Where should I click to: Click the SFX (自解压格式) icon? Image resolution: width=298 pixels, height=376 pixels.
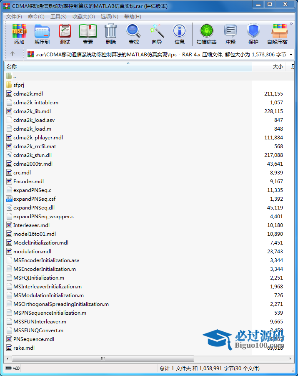tap(279, 31)
